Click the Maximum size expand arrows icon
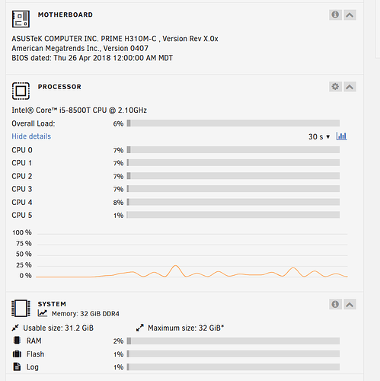 (x=140, y=328)
